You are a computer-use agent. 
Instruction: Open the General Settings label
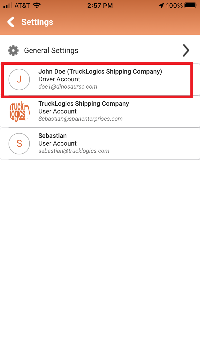51,50
